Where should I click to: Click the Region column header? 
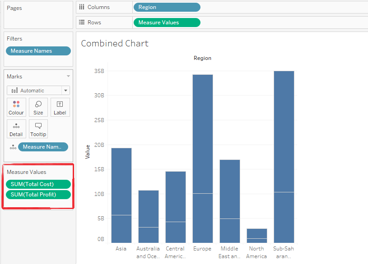tap(202, 58)
